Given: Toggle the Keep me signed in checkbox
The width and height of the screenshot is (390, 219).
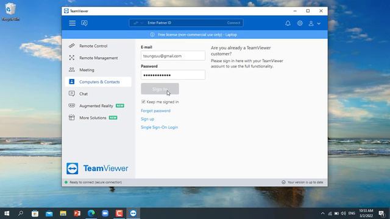Looking at the screenshot, I should (x=143, y=102).
